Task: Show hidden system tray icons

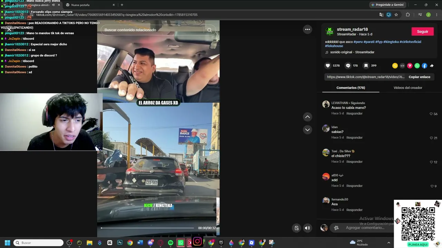Action: (x=389, y=243)
